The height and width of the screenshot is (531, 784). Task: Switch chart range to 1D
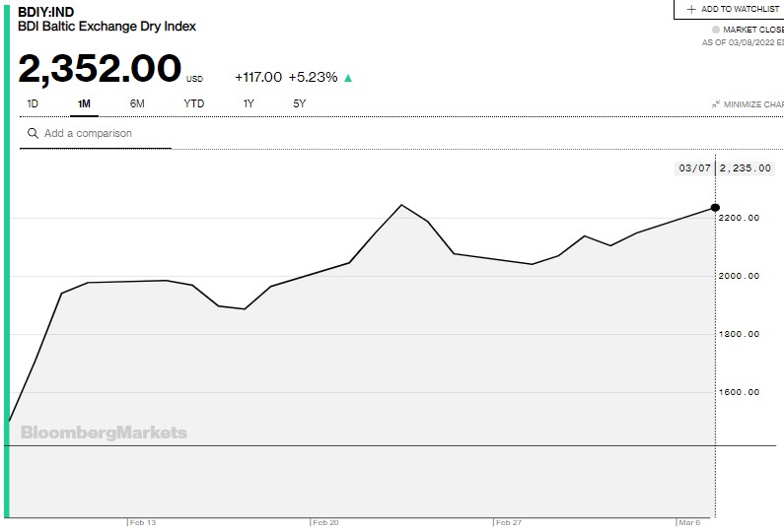(x=33, y=103)
